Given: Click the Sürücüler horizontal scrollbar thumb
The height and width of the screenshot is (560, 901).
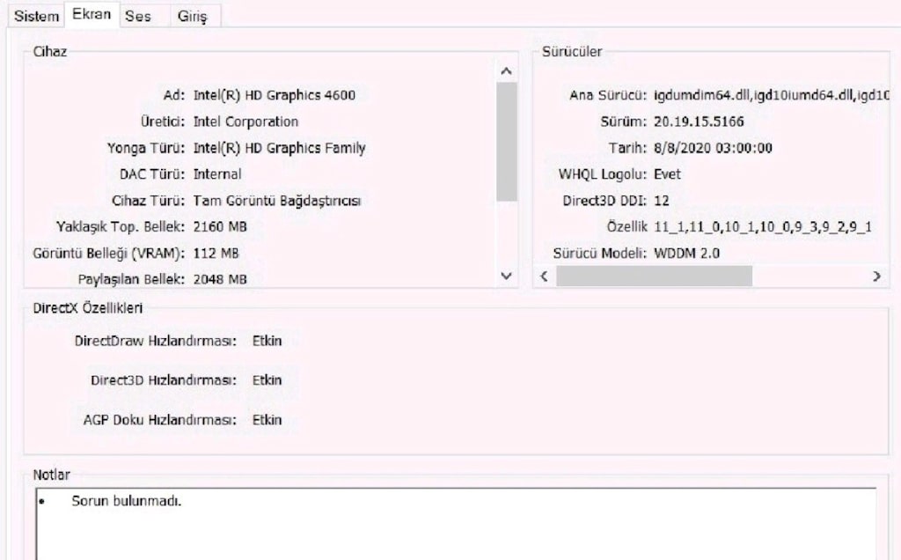Looking at the screenshot, I should point(654,276).
